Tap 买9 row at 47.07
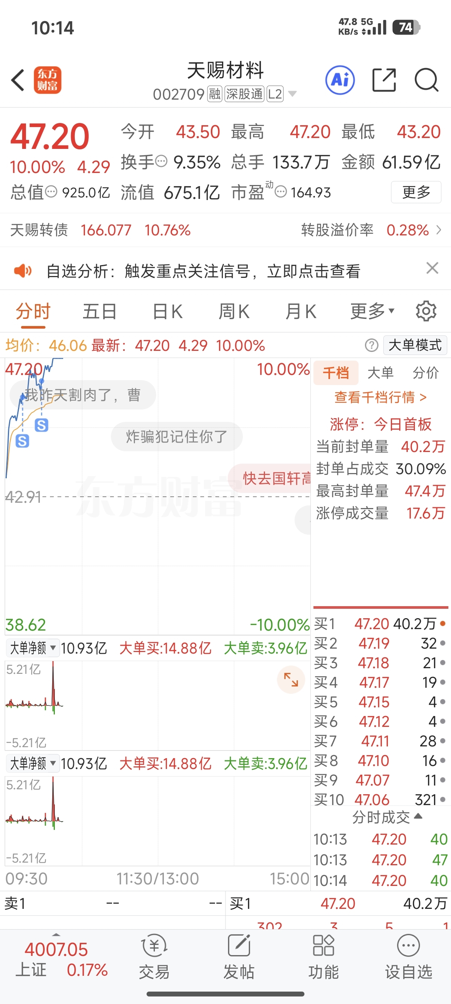 point(380,780)
